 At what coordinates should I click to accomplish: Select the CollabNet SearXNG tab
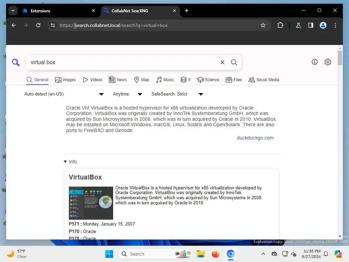(x=140, y=11)
